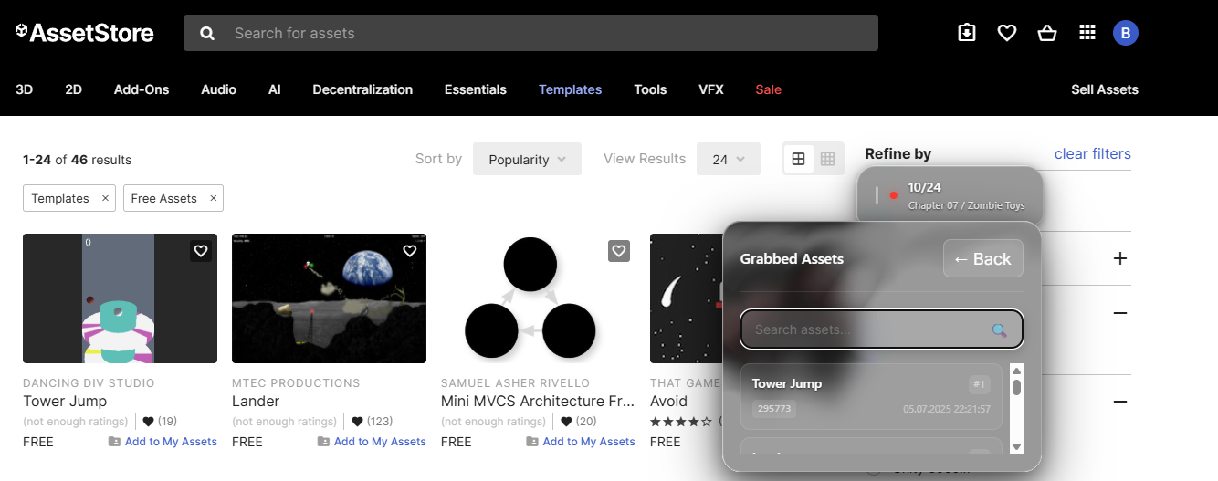
Task: Open the Decentralization category menu
Action: click(362, 89)
